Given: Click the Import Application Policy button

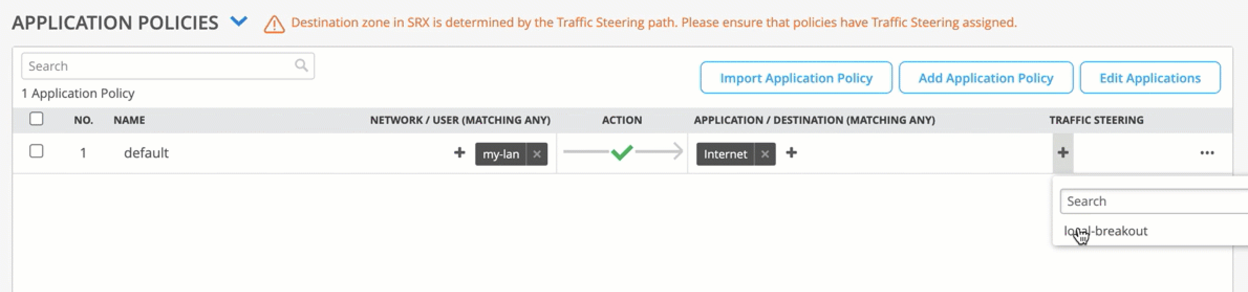Looking at the screenshot, I should click(x=796, y=78).
